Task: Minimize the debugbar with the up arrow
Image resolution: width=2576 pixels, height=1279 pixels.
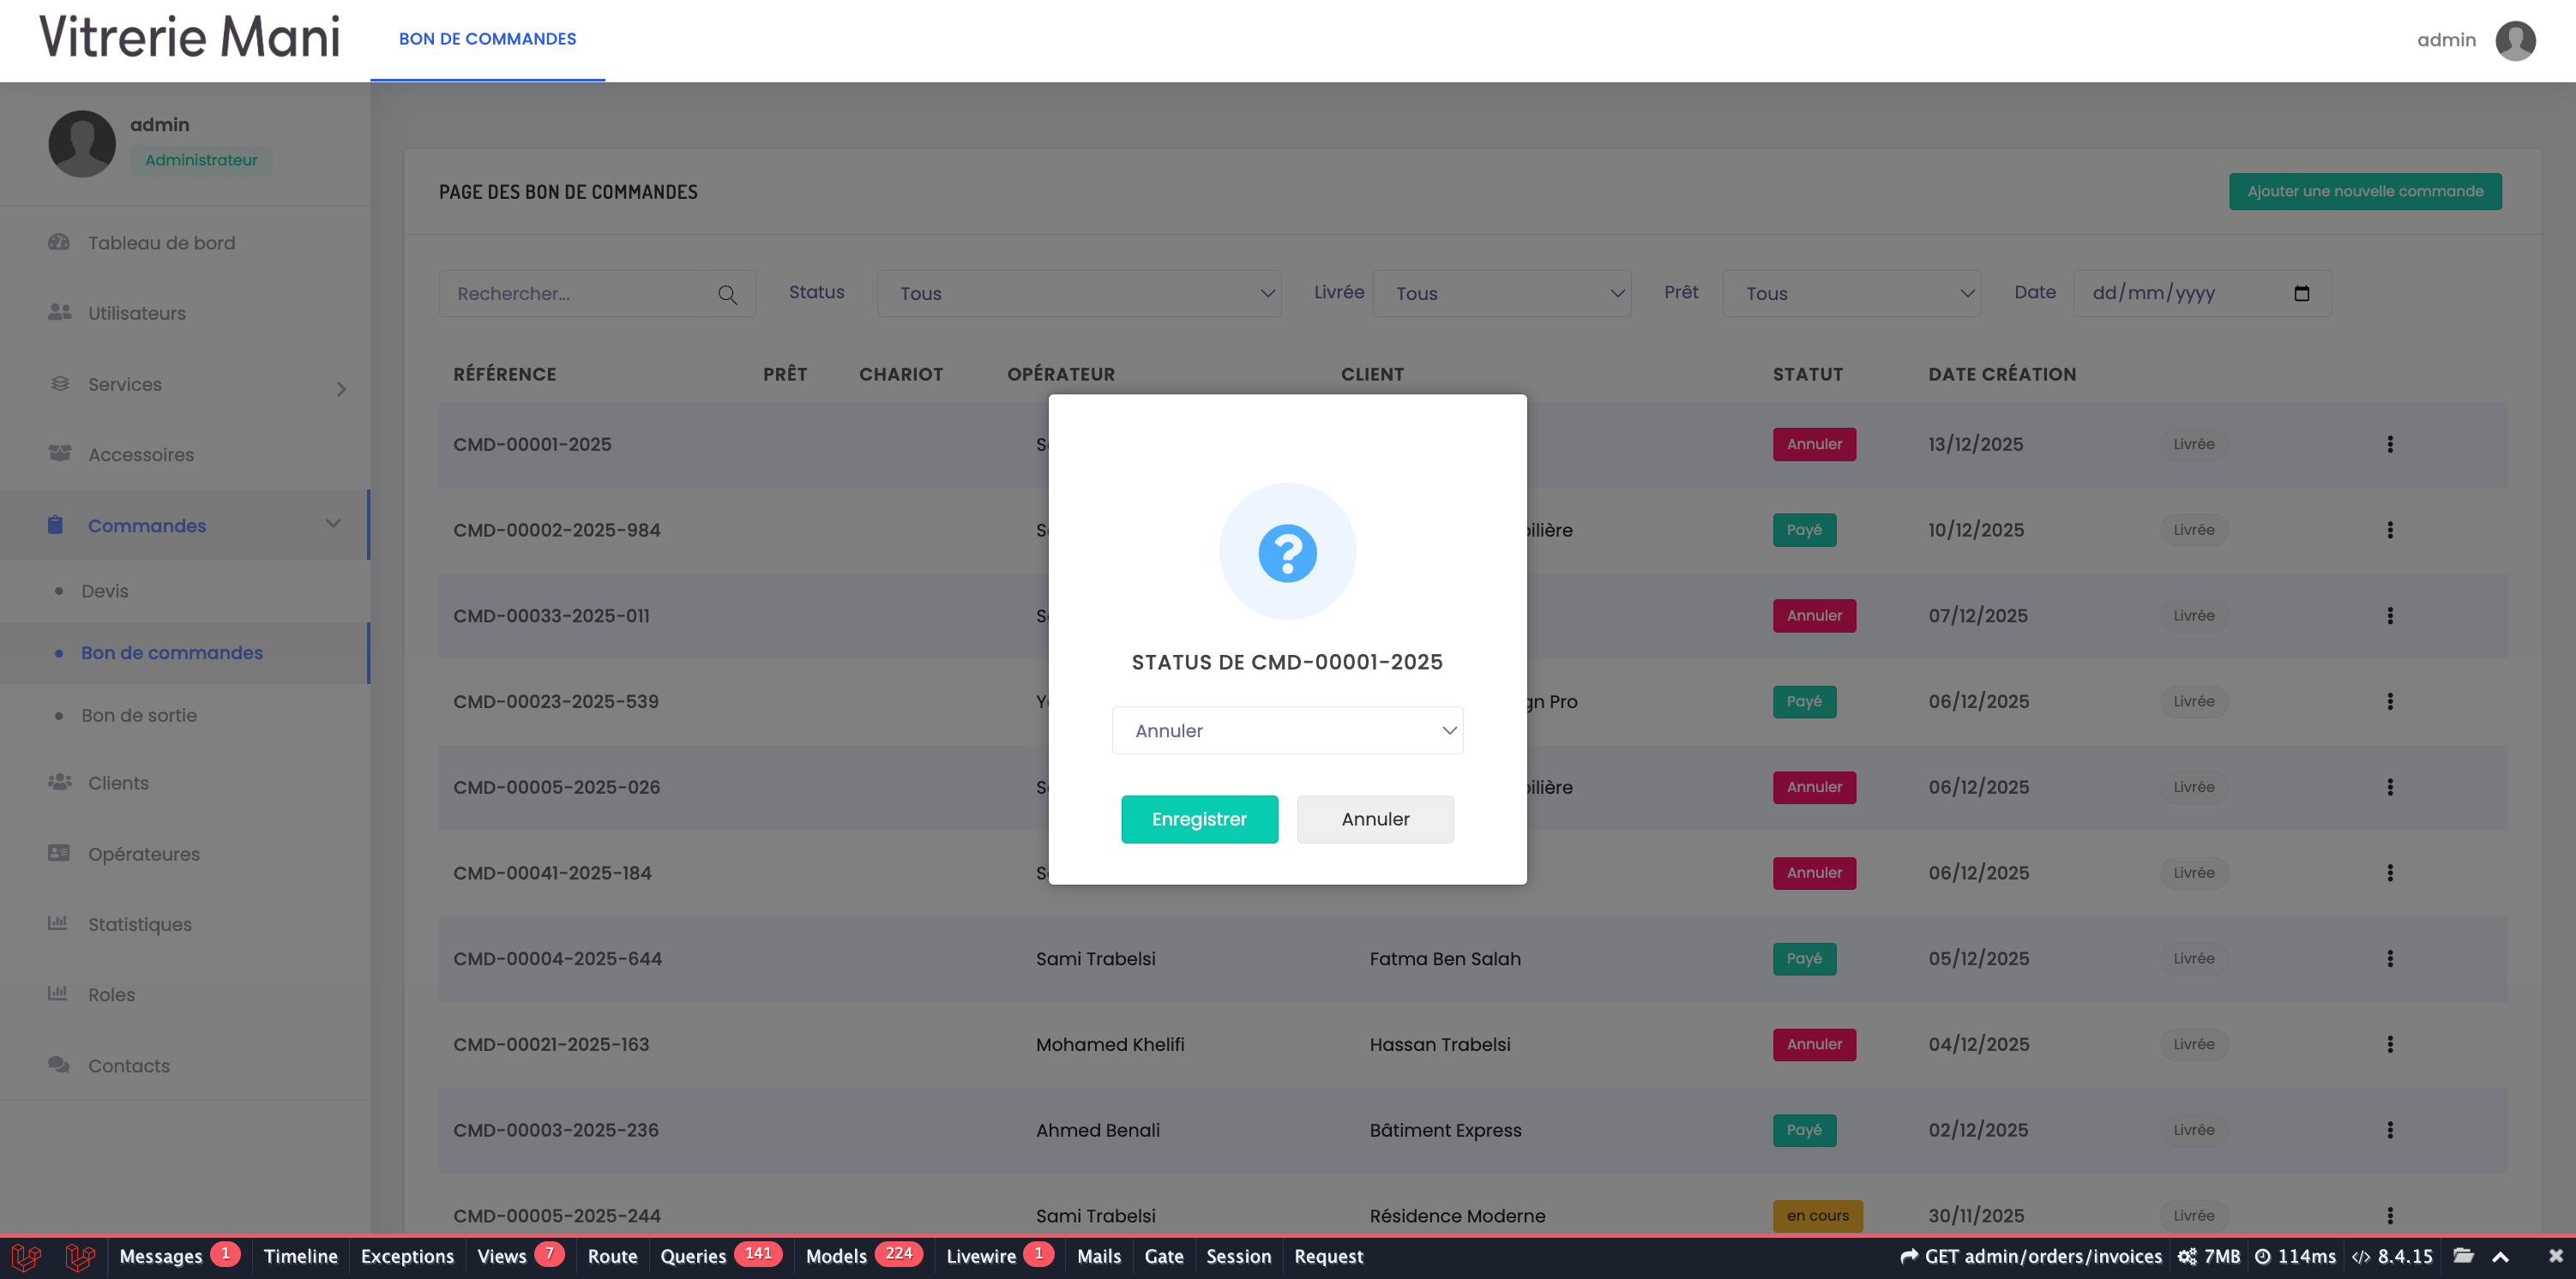Action: click(2501, 1257)
